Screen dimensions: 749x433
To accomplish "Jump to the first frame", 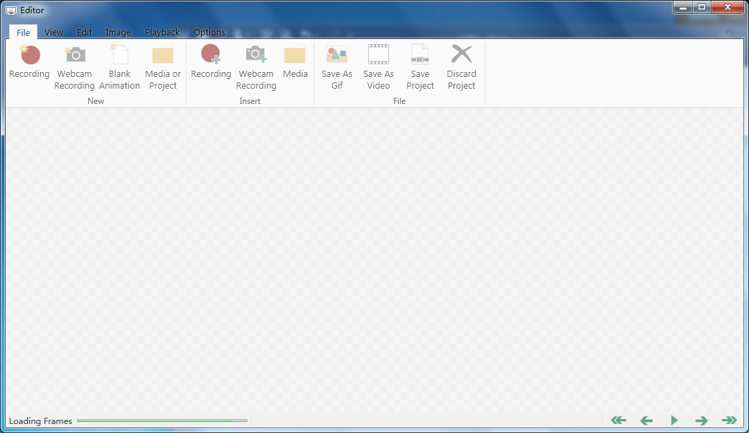I will pyautogui.click(x=618, y=421).
